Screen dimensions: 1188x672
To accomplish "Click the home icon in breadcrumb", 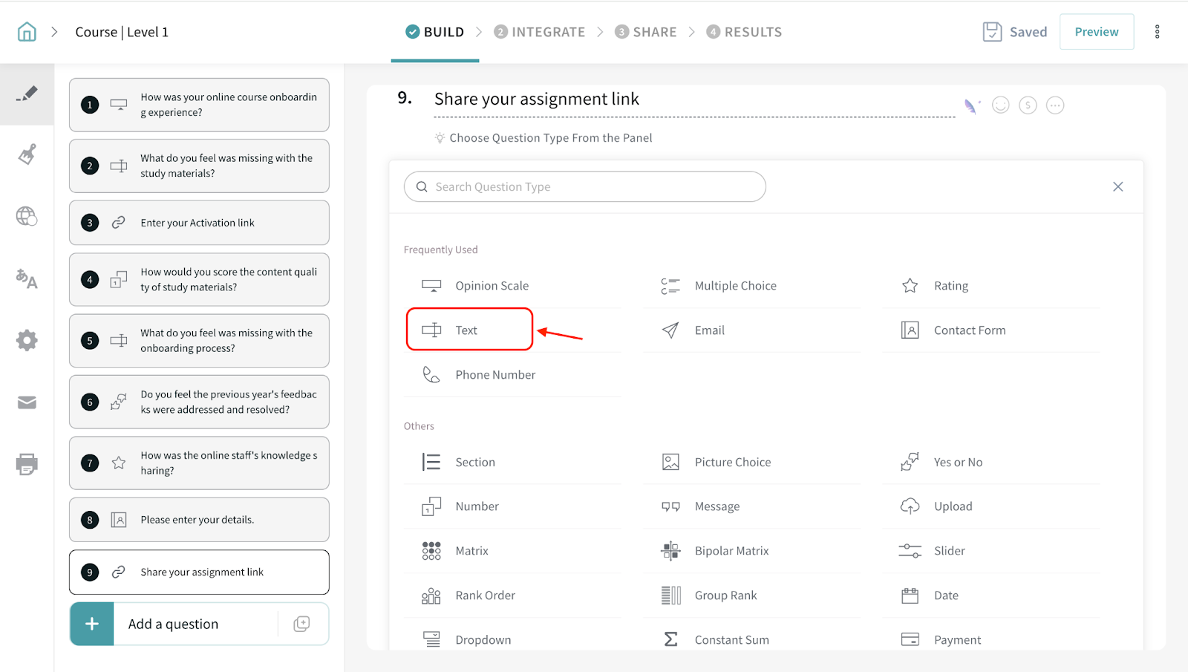I will 27,32.
